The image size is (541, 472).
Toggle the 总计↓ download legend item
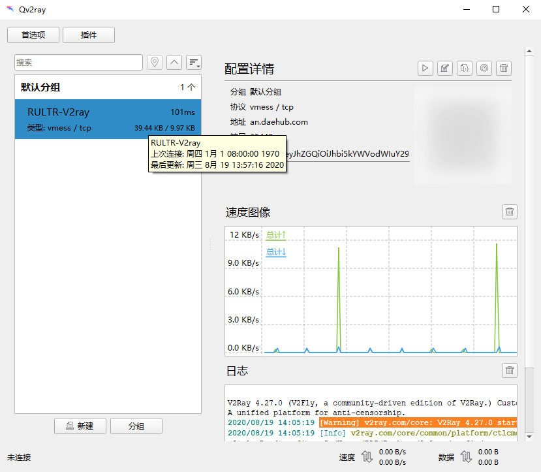[276, 252]
